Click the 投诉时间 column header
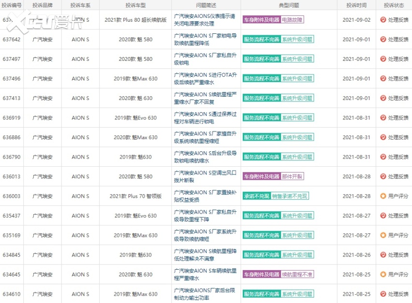 click(x=356, y=5)
